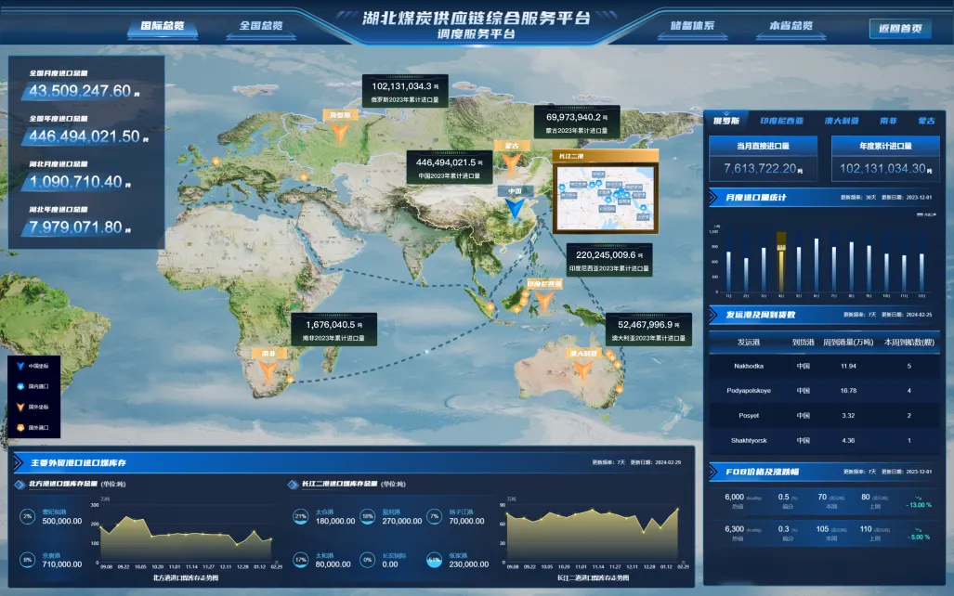Toggle 中国坐标 legend entry

tap(34, 365)
